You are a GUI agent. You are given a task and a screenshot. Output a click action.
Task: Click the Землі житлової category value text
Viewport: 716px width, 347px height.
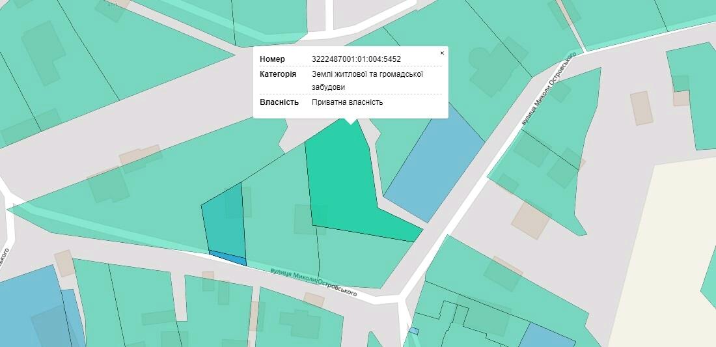367,74
